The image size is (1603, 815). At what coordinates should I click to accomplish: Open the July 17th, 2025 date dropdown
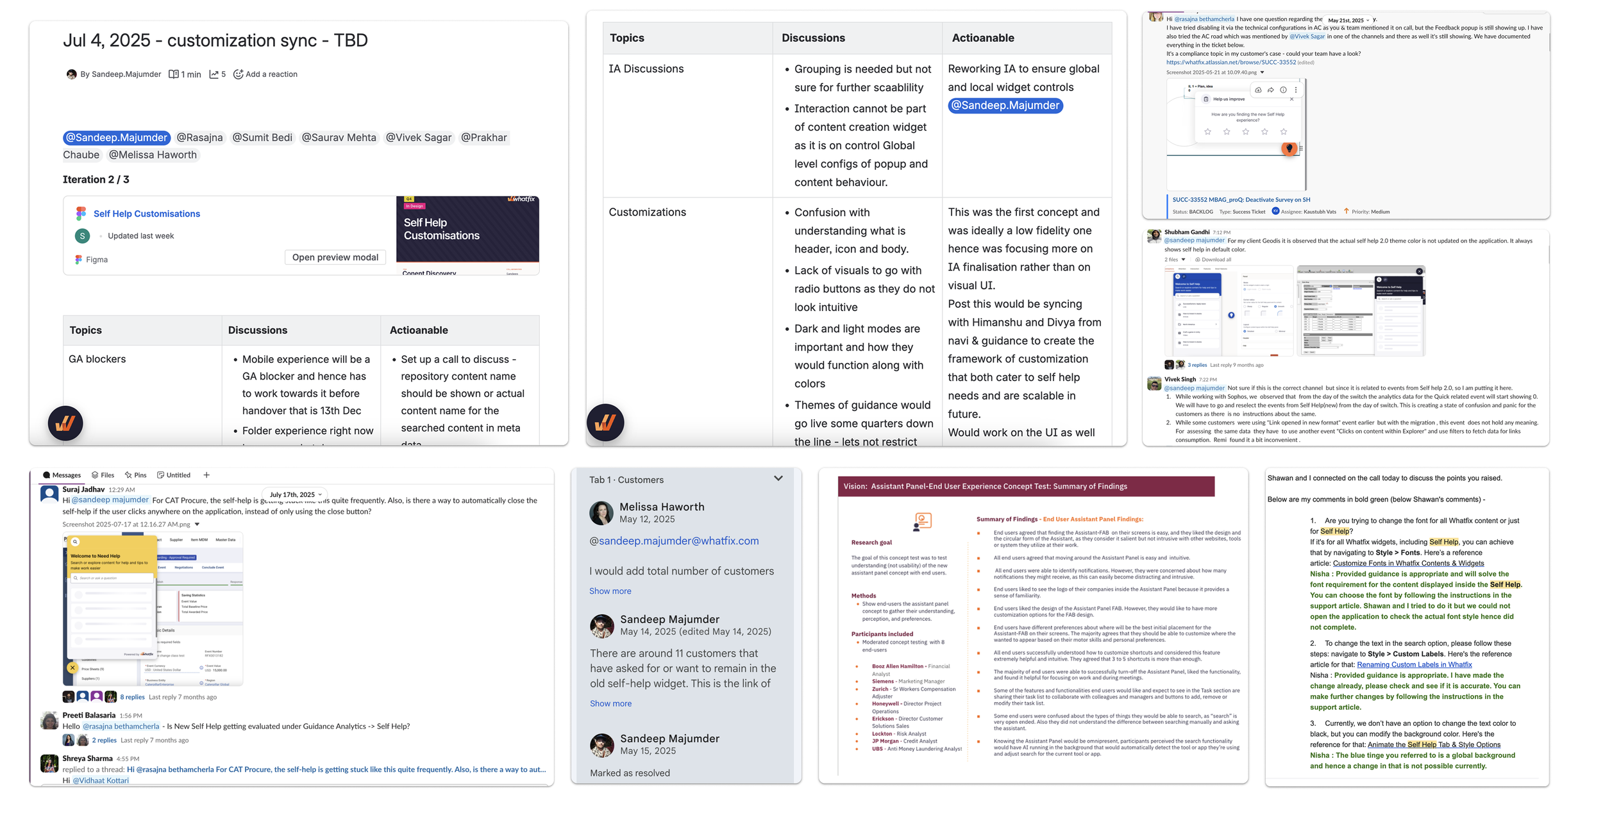[296, 494]
